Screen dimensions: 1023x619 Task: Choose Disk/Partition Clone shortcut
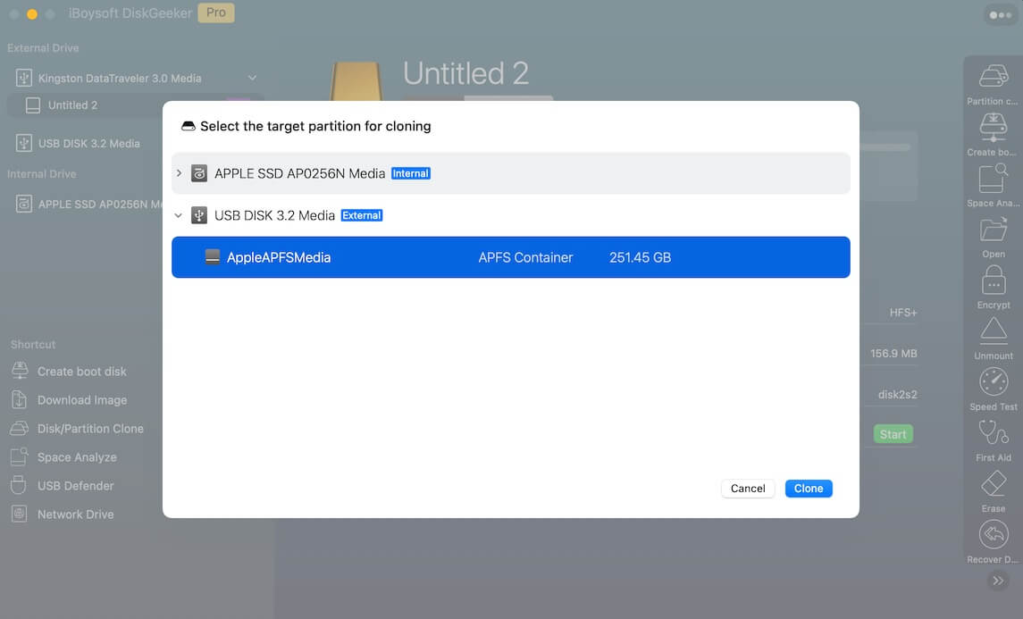click(89, 429)
